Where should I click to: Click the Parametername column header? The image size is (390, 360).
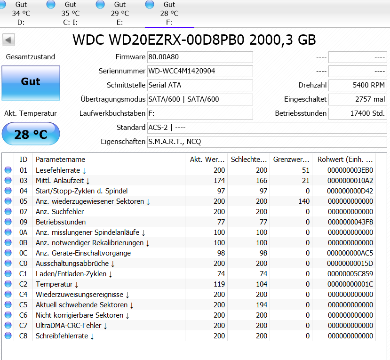[x=109, y=160]
